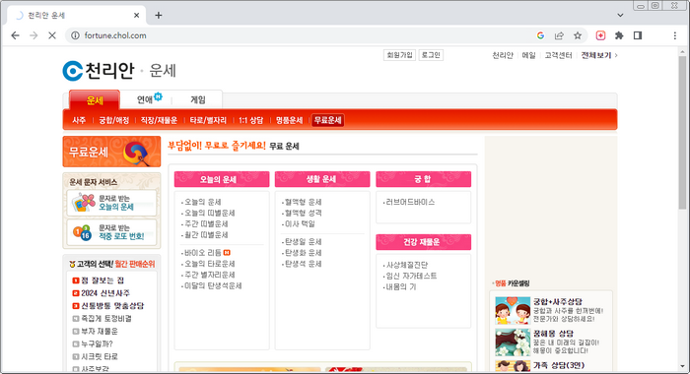Open the 오늘의 운세 link in the list
The image size is (690, 374).
(202, 202)
